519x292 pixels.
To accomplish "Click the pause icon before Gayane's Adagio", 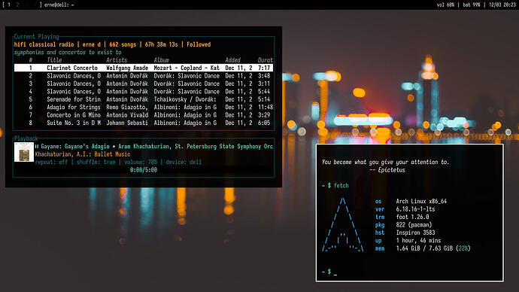I will 37,146.
